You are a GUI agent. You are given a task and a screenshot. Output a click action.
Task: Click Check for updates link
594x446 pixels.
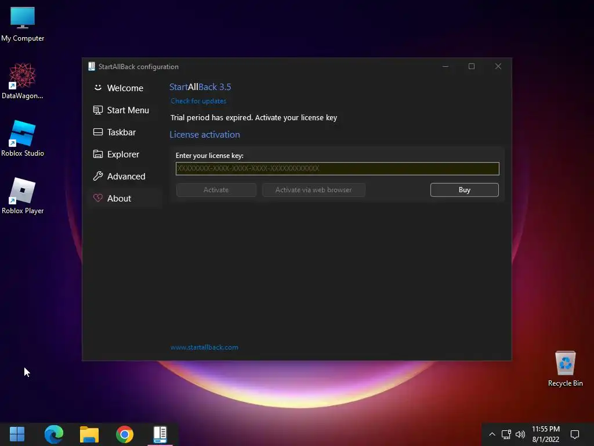[x=198, y=101]
